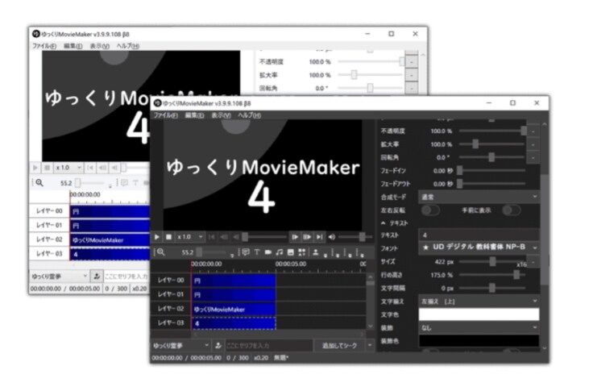This screenshot has width=593, height=387.
Task: Click the stop button in the dark window
Action: (168, 237)
